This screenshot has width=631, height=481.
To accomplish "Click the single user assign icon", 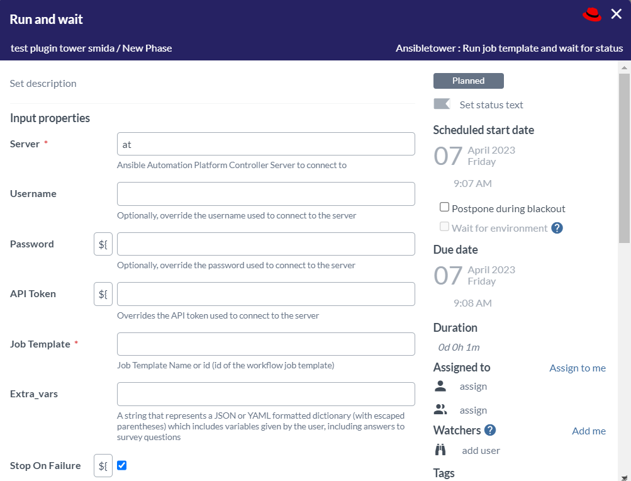I will tap(440, 386).
